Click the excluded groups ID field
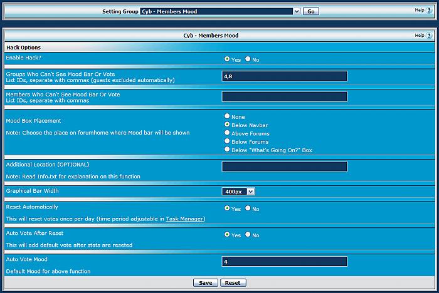This screenshot has height=293, width=439. [284, 76]
